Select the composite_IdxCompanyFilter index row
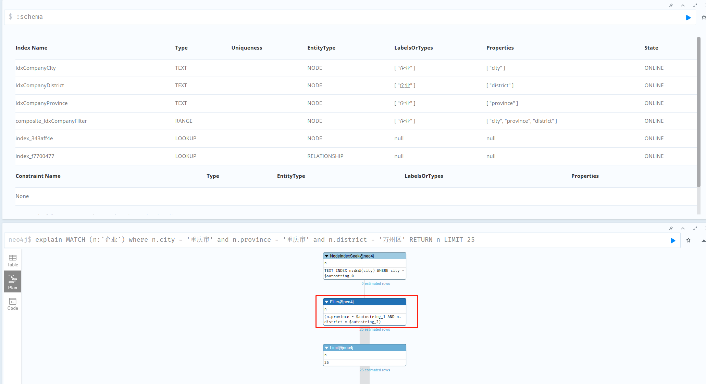This screenshot has height=384, width=706. (x=51, y=121)
